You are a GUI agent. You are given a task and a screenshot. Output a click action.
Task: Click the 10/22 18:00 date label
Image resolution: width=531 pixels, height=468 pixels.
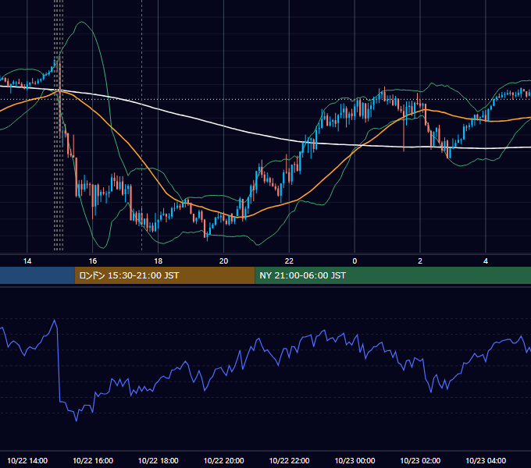click(x=159, y=461)
